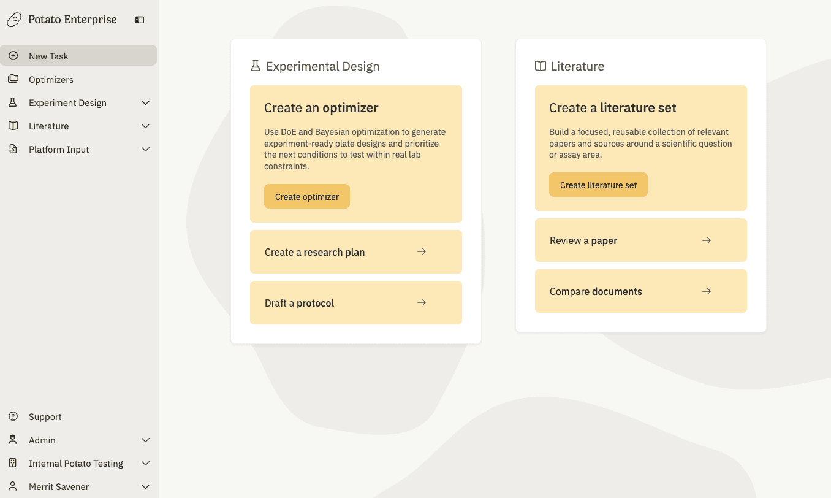
Task: Click the Experiment Design flask icon in sidebar
Action: click(x=13, y=102)
